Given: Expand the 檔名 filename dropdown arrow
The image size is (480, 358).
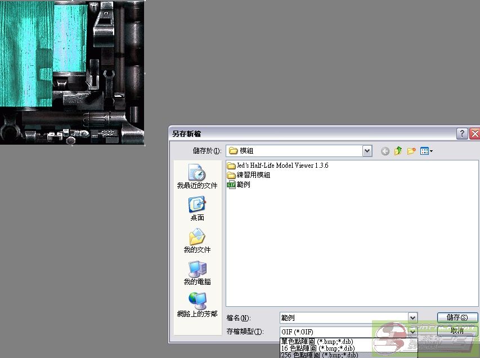Looking at the screenshot, I should pos(412,318).
